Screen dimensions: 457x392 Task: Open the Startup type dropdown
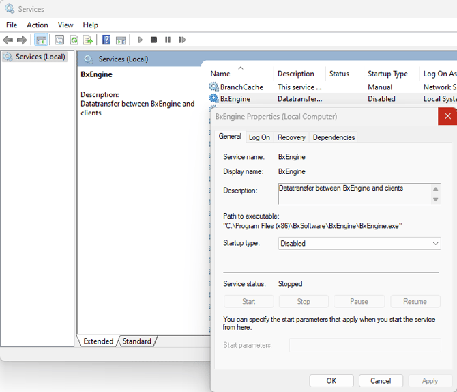pyautogui.click(x=359, y=243)
